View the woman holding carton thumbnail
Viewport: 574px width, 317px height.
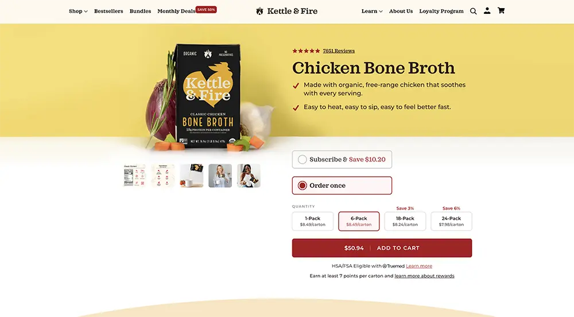click(249, 176)
